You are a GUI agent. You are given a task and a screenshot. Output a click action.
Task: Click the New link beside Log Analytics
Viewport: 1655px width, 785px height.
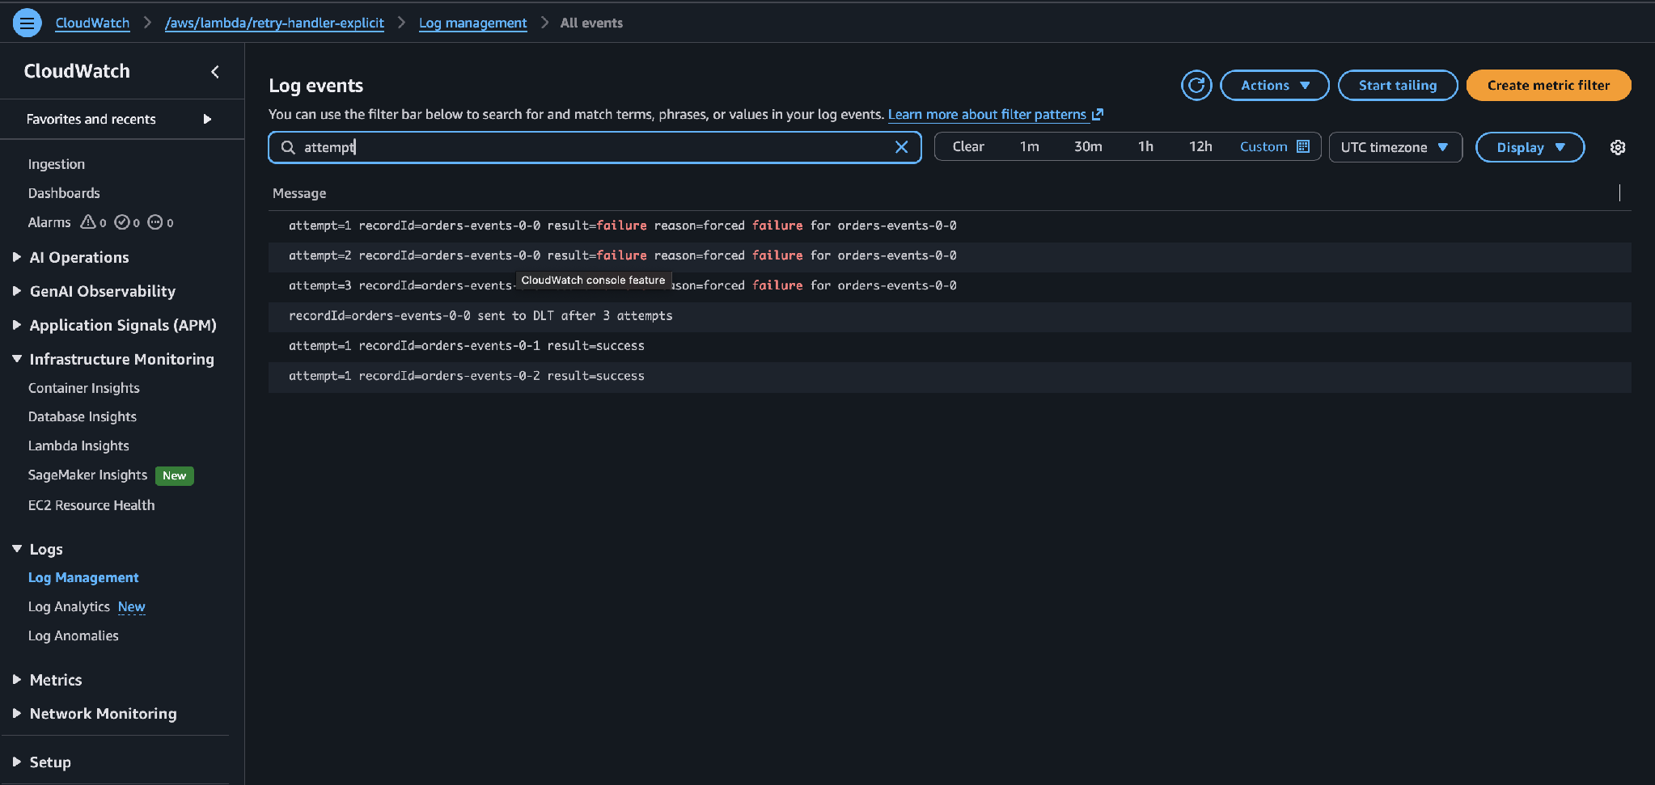(131, 607)
